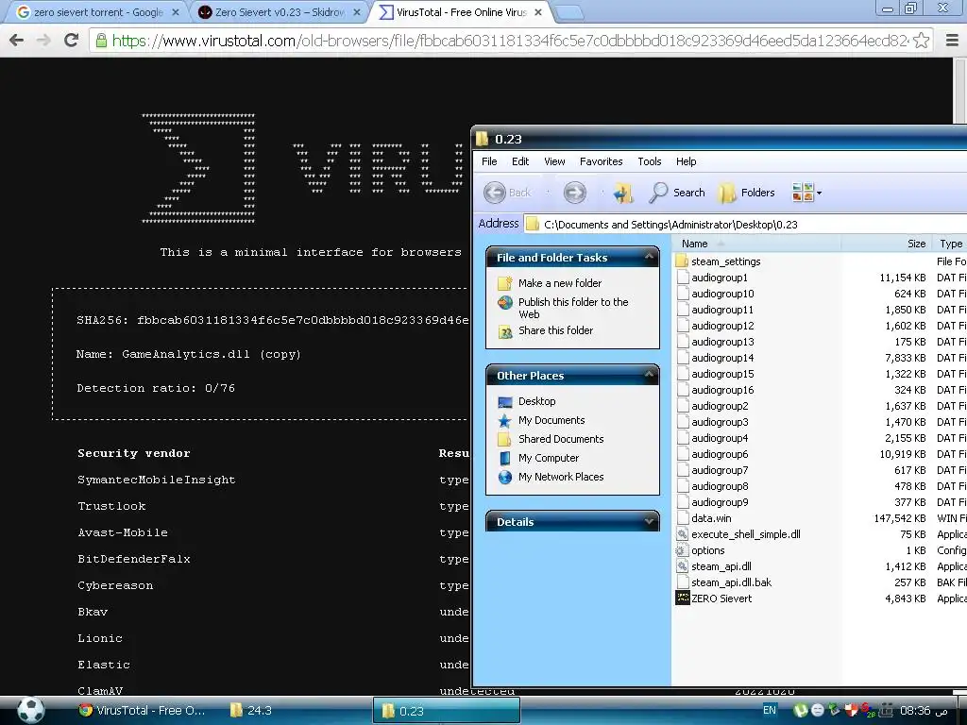Image resolution: width=967 pixels, height=725 pixels.
Task: Open the Favorites menu in Explorer
Action: pos(601,161)
